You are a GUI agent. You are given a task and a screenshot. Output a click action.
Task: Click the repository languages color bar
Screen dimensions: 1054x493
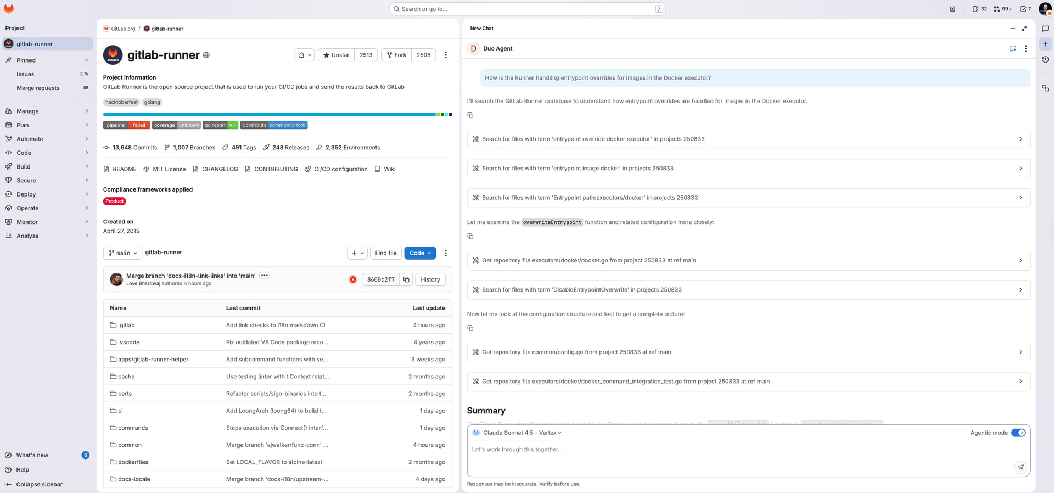278,115
